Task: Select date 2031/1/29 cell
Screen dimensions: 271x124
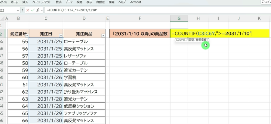Action: (46, 113)
